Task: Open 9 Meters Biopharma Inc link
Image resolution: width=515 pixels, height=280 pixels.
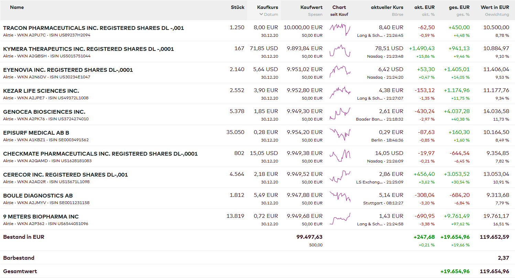Action: click(x=41, y=217)
